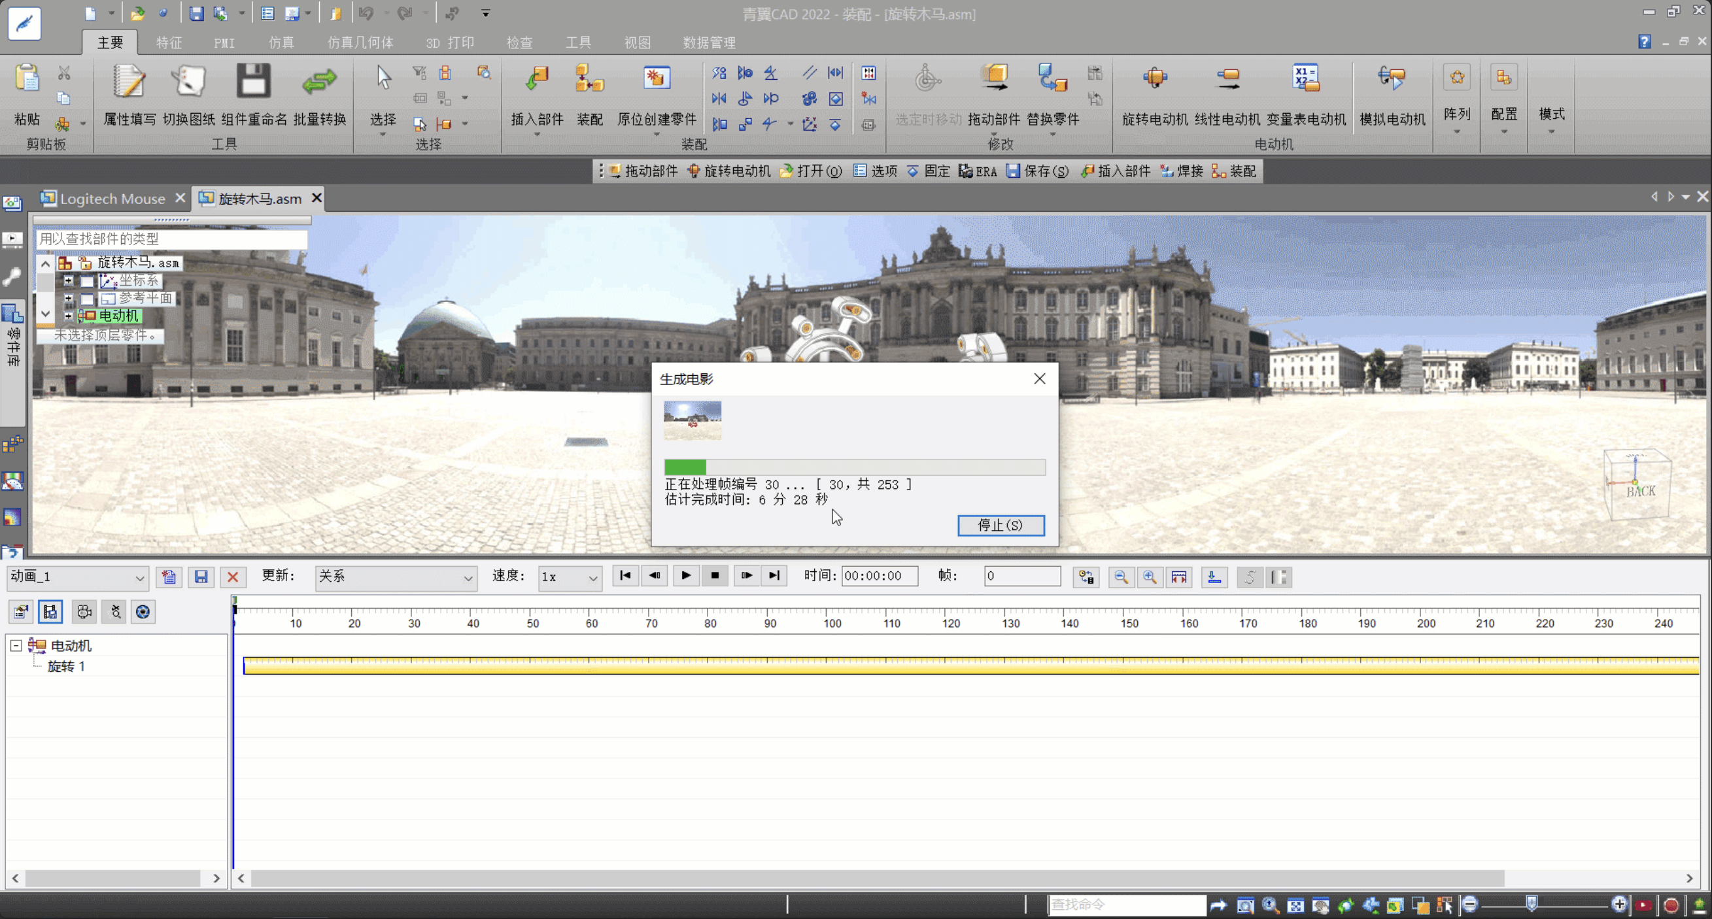Viewport: 1712px width, 919px height.
Task: Click the zoom slider handle in the status bar
Action: tap(1532, 903)
